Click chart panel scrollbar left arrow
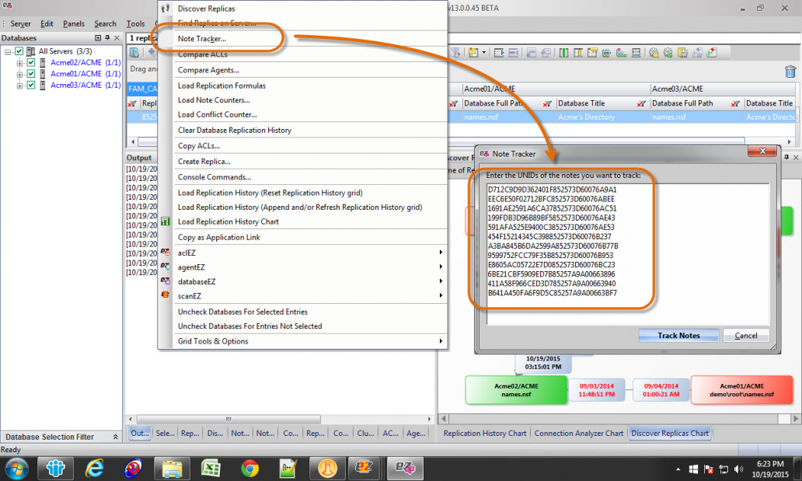802x481 pixels. point(444,419)
